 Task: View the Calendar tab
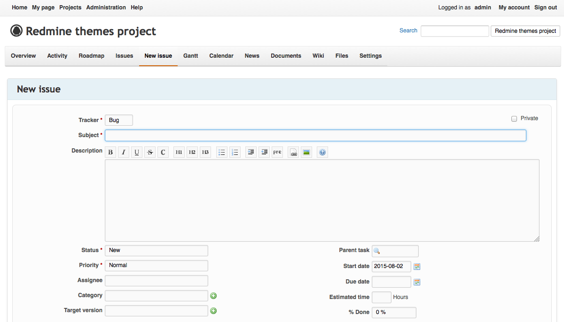[221, 56]
